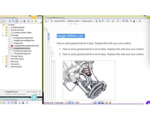
Task: Click the collapse all icon in Content Explorer toolbar
Action: pos(13,21)
